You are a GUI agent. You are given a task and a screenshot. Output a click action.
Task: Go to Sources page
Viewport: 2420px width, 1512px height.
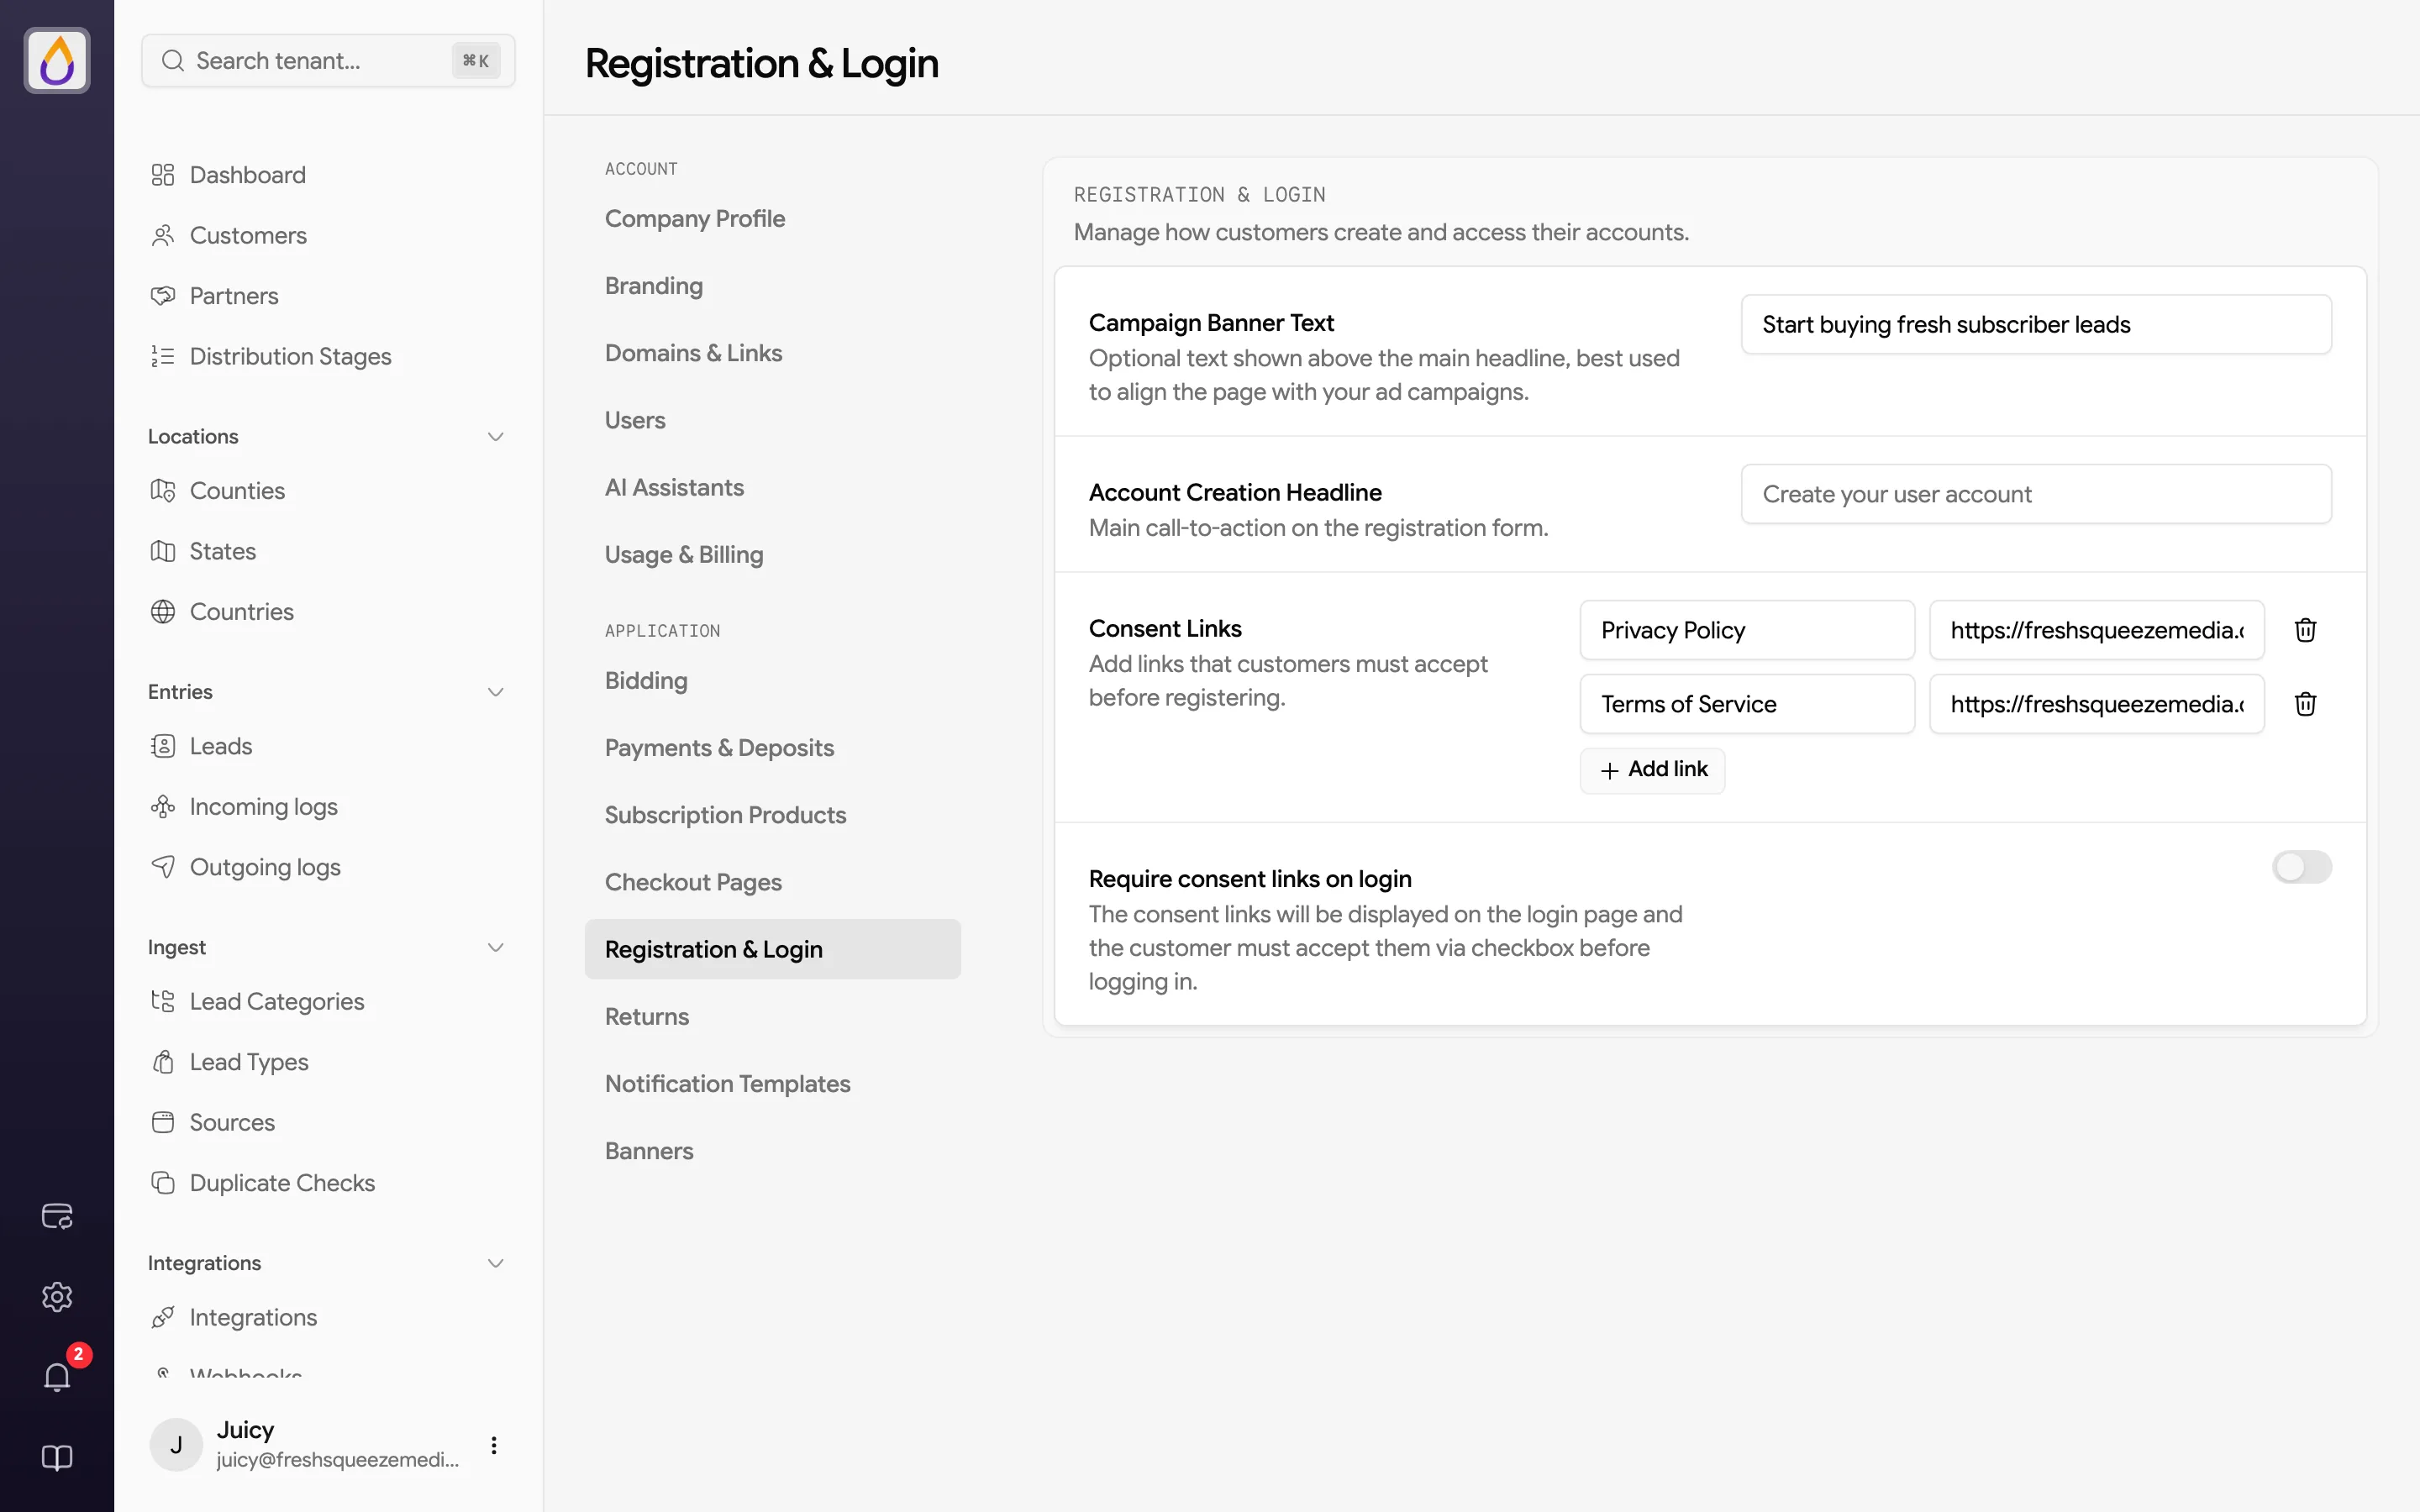click(x=232, y=1123)
